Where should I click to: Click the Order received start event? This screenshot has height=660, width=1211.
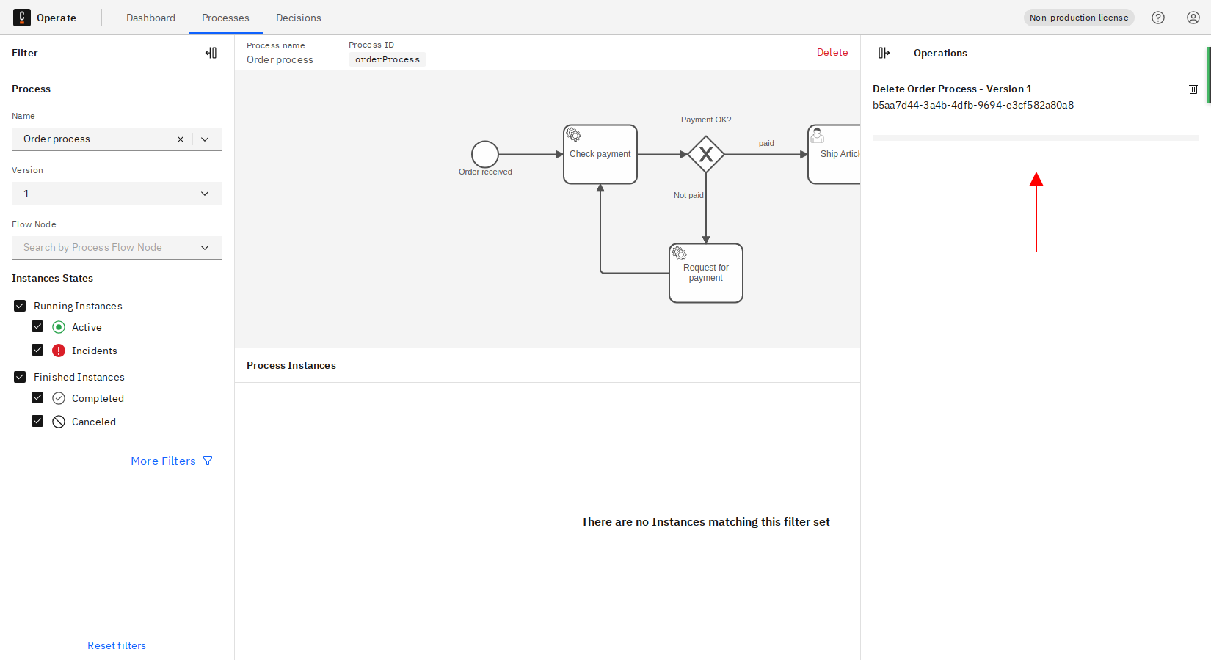[484, 154]
